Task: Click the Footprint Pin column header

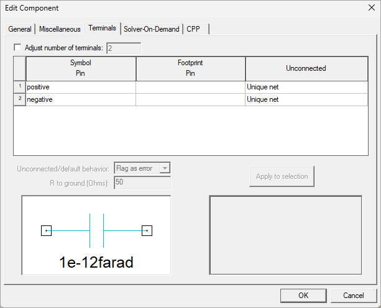Action: pyautogui.click(x=190, y=68)
